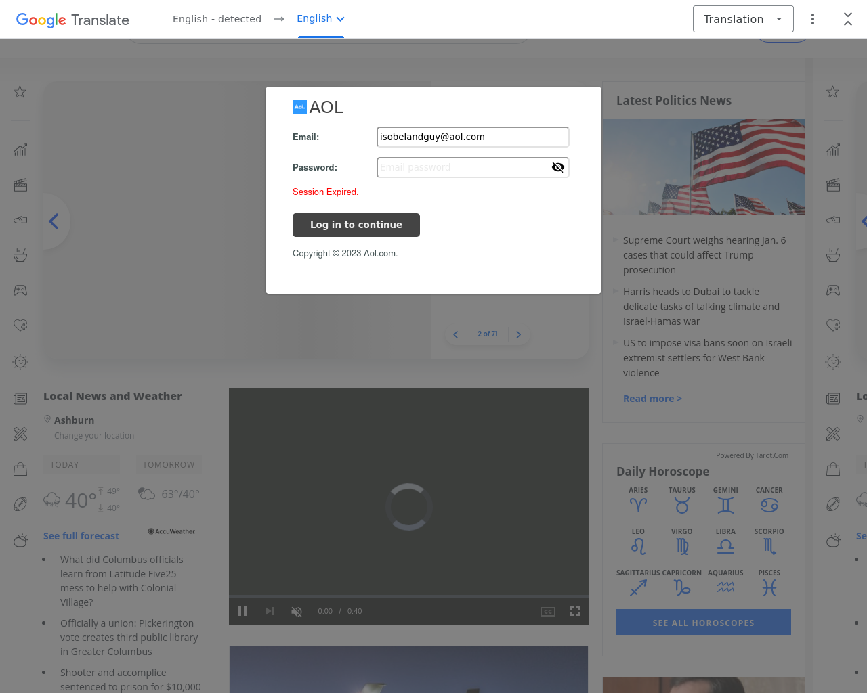This screenshot has width=867, height=693.
Task: Select the Sagittarius horoscope sign
Action: 638,583
